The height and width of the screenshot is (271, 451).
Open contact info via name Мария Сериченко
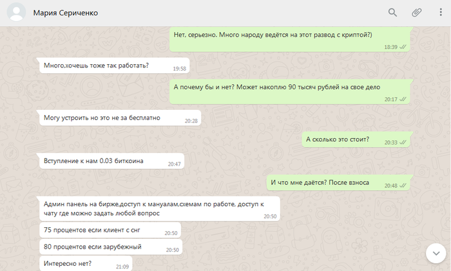click(66, 13)
